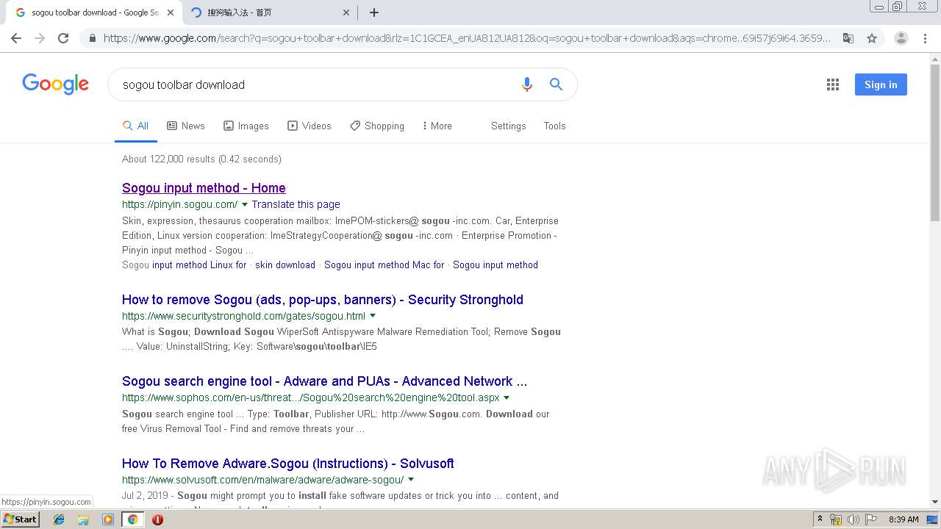The width and height of the screenshot is (941, 529).
Task: Click the Action Center flag icon
Action: point(872,519)
